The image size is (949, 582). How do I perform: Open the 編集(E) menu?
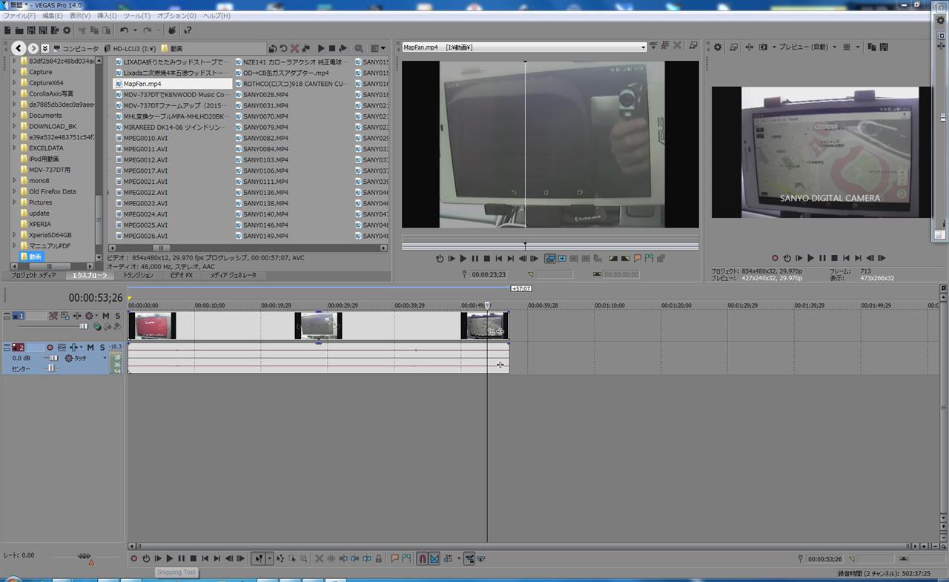pyautogui.click(x=53, y=16)
